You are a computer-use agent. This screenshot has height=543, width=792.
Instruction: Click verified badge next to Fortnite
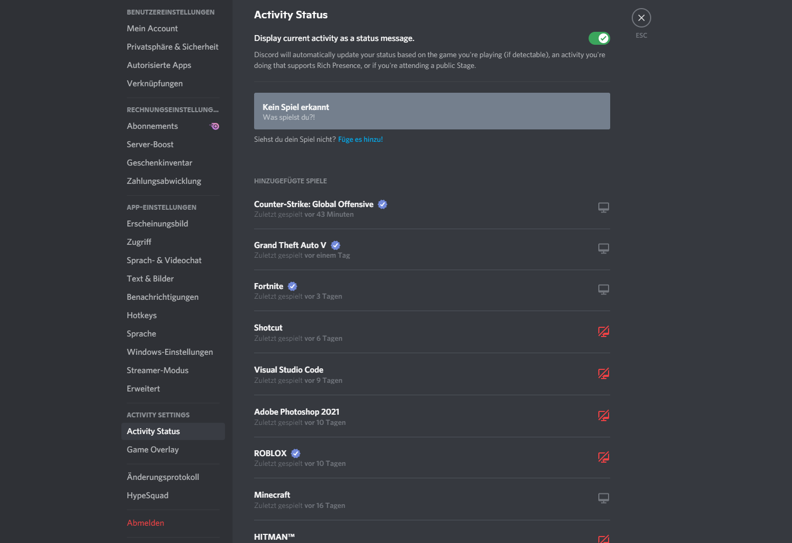click(292, 286)
